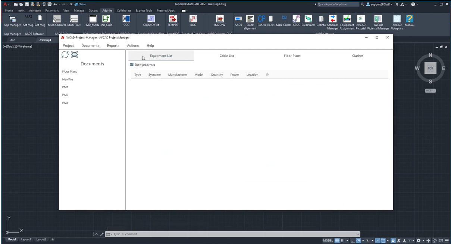Open the Project menu in Project Manager
The width and height of the screenshot is (451, 244).
click(68, 46)
